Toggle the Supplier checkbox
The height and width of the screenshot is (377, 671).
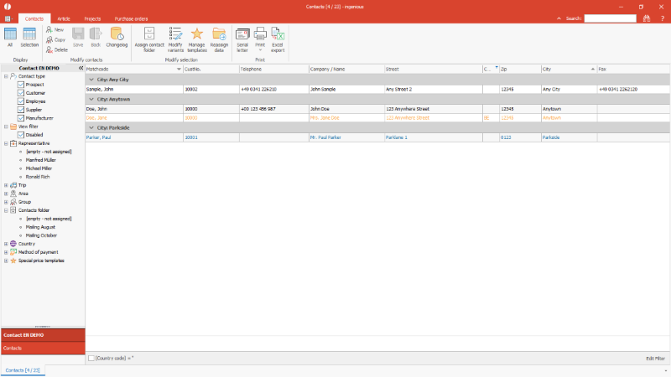point(21,110)
